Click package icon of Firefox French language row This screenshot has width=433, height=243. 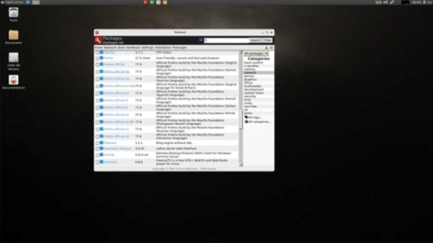click(x=101, y=100)
